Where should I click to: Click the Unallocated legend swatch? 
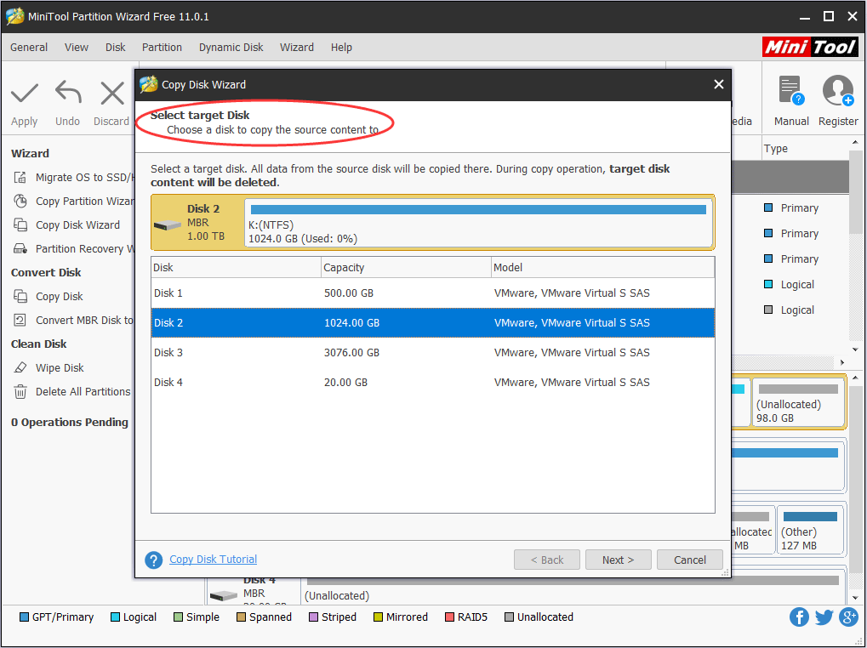tap(510, 617)
